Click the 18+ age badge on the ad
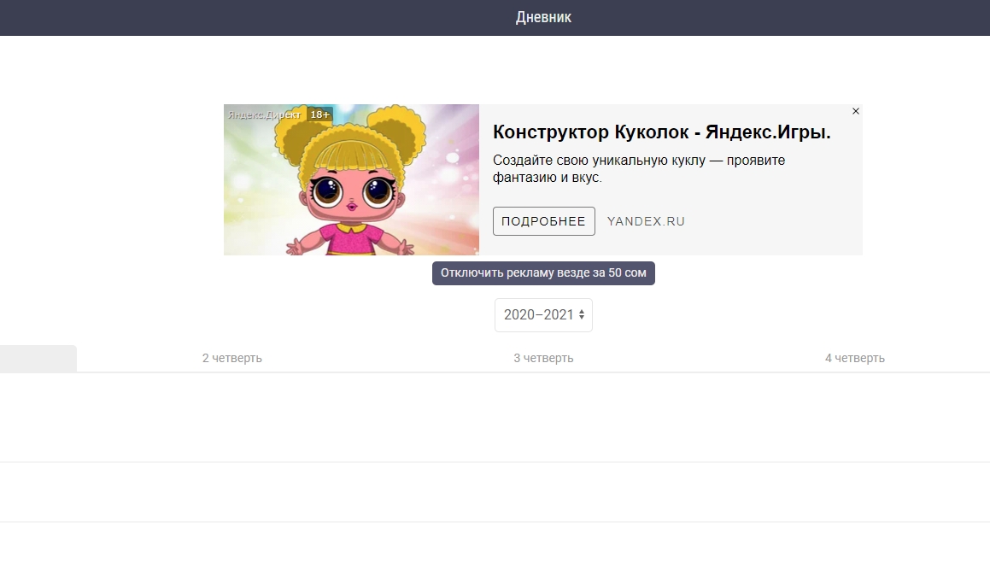 point(319,114)
